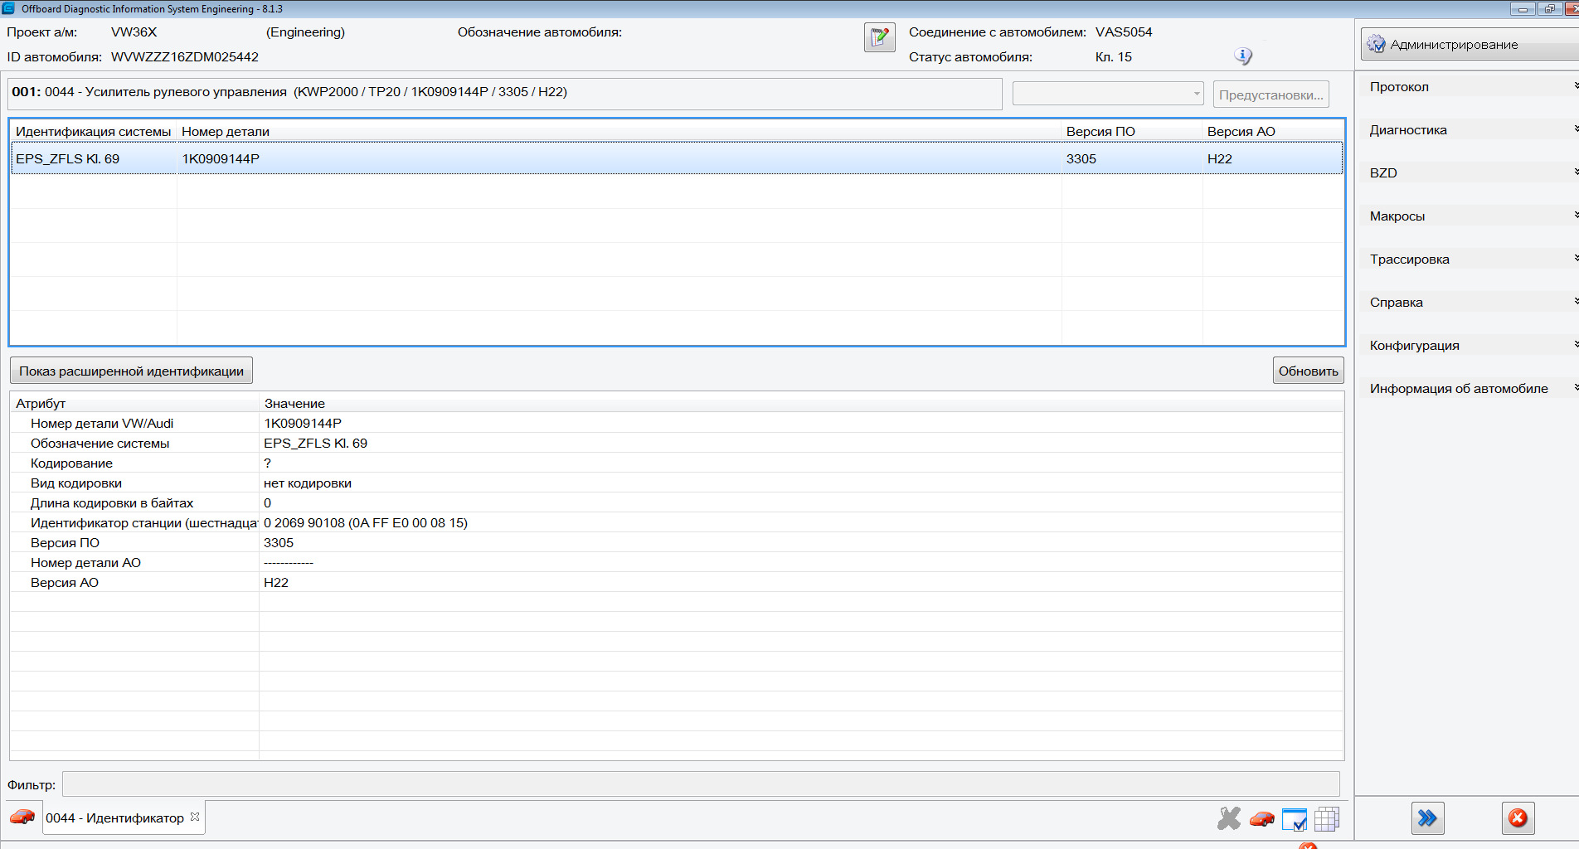Expand the Макросы section
This screenshot has width=1579, height=849.
[x=1469, y=216]
